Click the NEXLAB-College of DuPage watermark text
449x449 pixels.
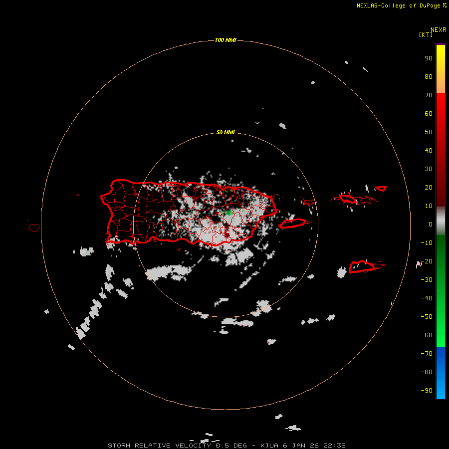click(401, 5)
